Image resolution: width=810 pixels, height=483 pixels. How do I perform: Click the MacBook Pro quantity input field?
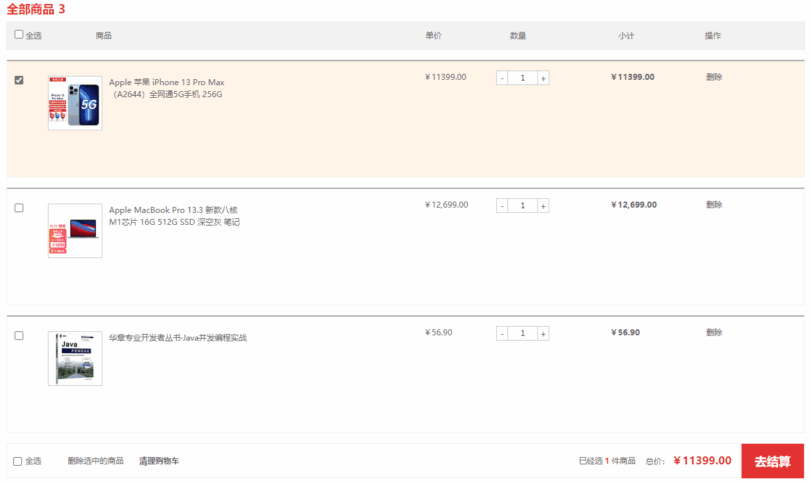[523, 206]
